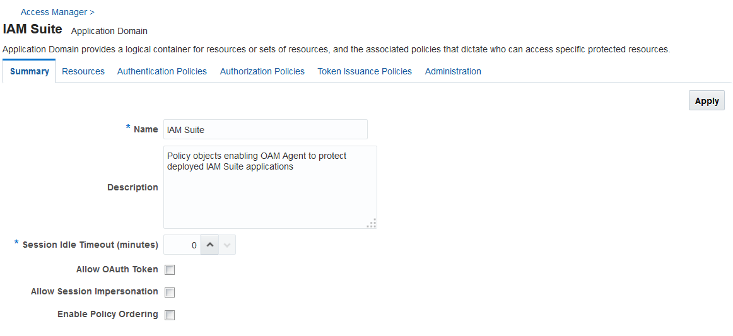The image size is (733, 336).
Task: Click the Session Idle Timeout number field
Action: pyautogui.click(x=182, y=245)
